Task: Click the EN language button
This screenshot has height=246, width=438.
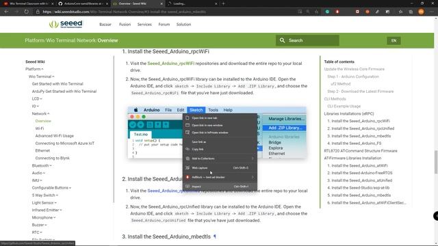Action: [x=394, y=41]
